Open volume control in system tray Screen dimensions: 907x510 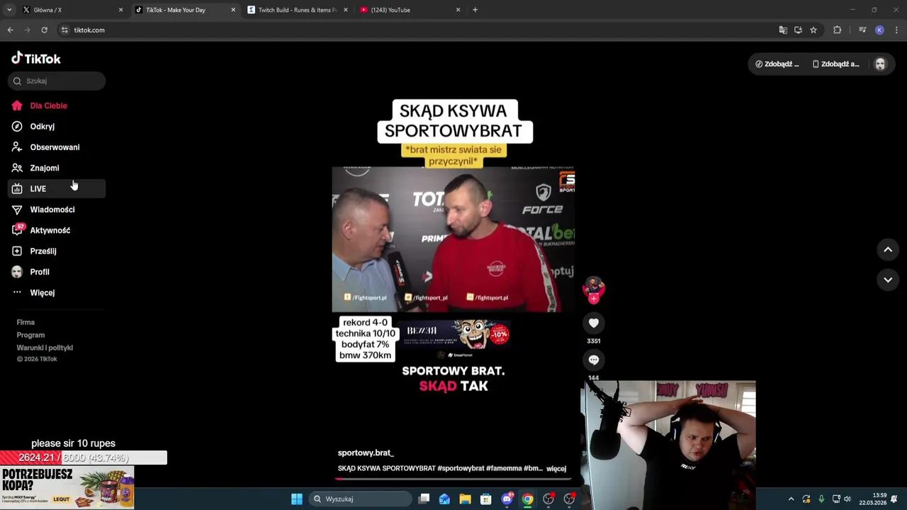click(x=847, y=499)
